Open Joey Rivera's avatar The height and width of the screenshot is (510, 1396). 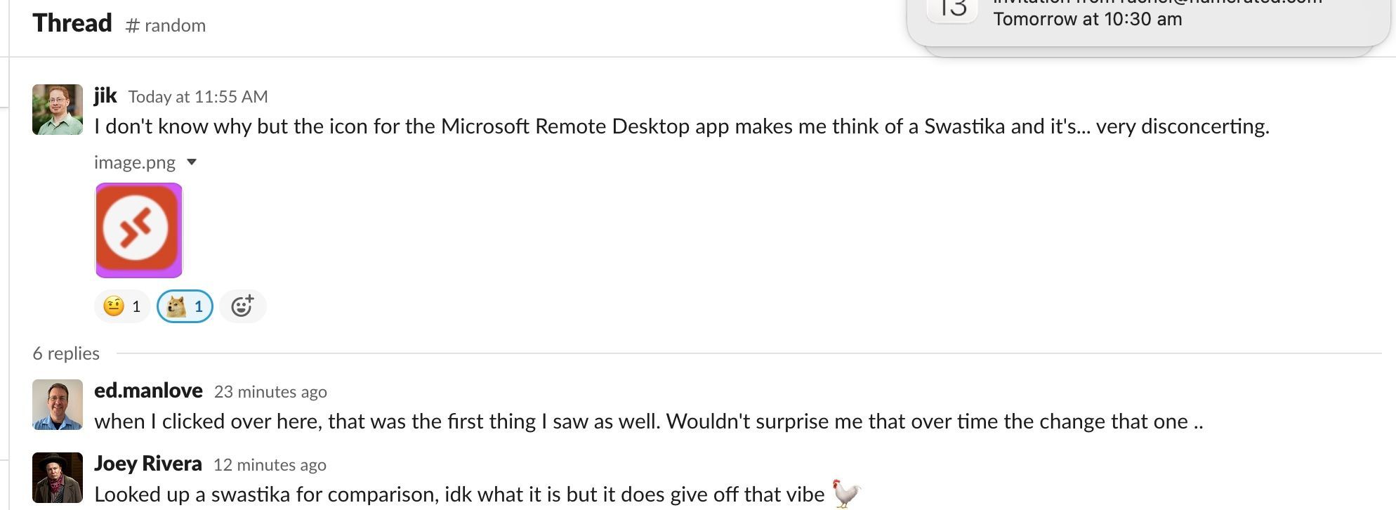(x=58, y=478)
